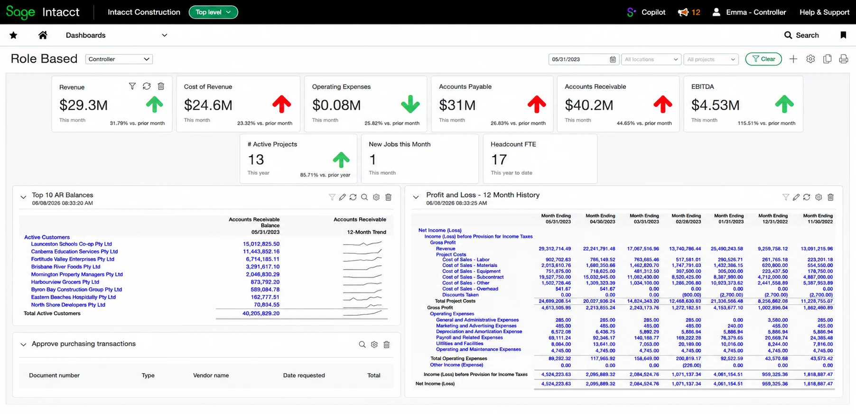856x414 pixels.
Task: Click filter icon in Top 10 AR Balances
Action: (332, 197)
